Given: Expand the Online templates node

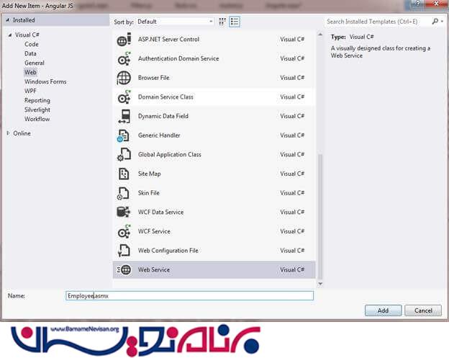Looking at the screenshot, I should pyautogui.click(x=9, y=133).
